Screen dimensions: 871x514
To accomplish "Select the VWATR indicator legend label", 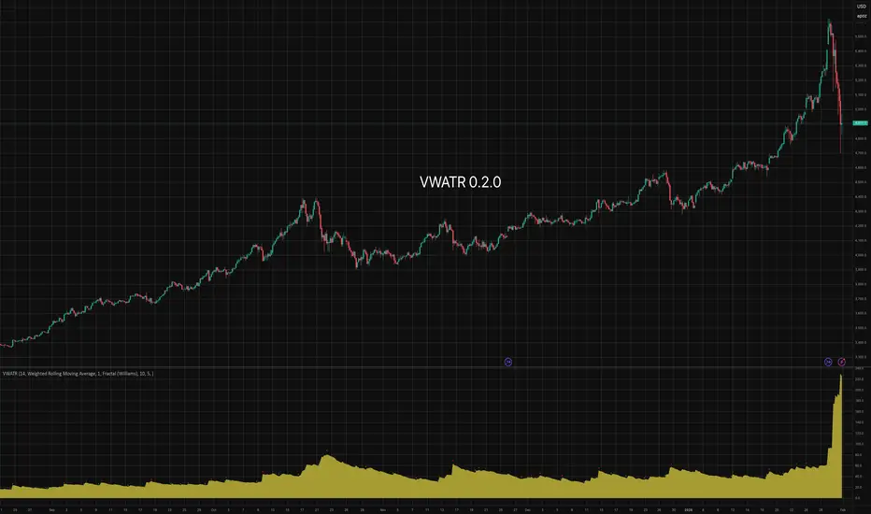I will (x=78, y=374).
